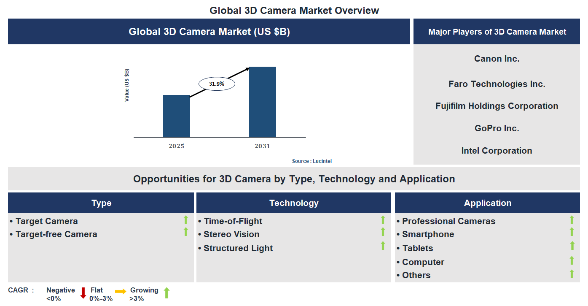Click the 31.9% CAGR bubble on chart
The height and width of the screenshot is (306, 588).
[217, 83]
